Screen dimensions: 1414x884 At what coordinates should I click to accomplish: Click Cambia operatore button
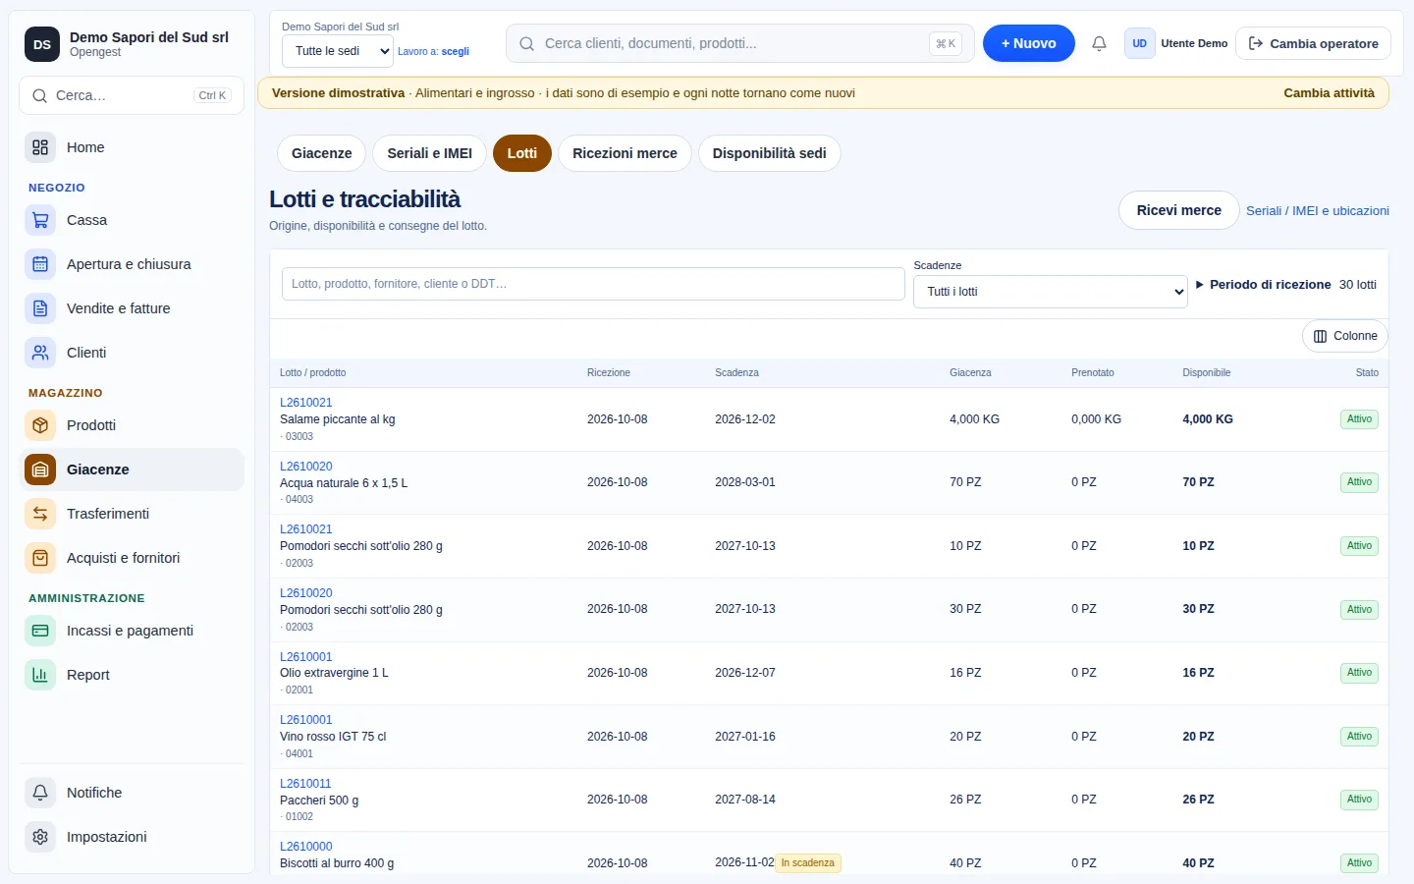pyautogui.click(x=1314, y=43)
